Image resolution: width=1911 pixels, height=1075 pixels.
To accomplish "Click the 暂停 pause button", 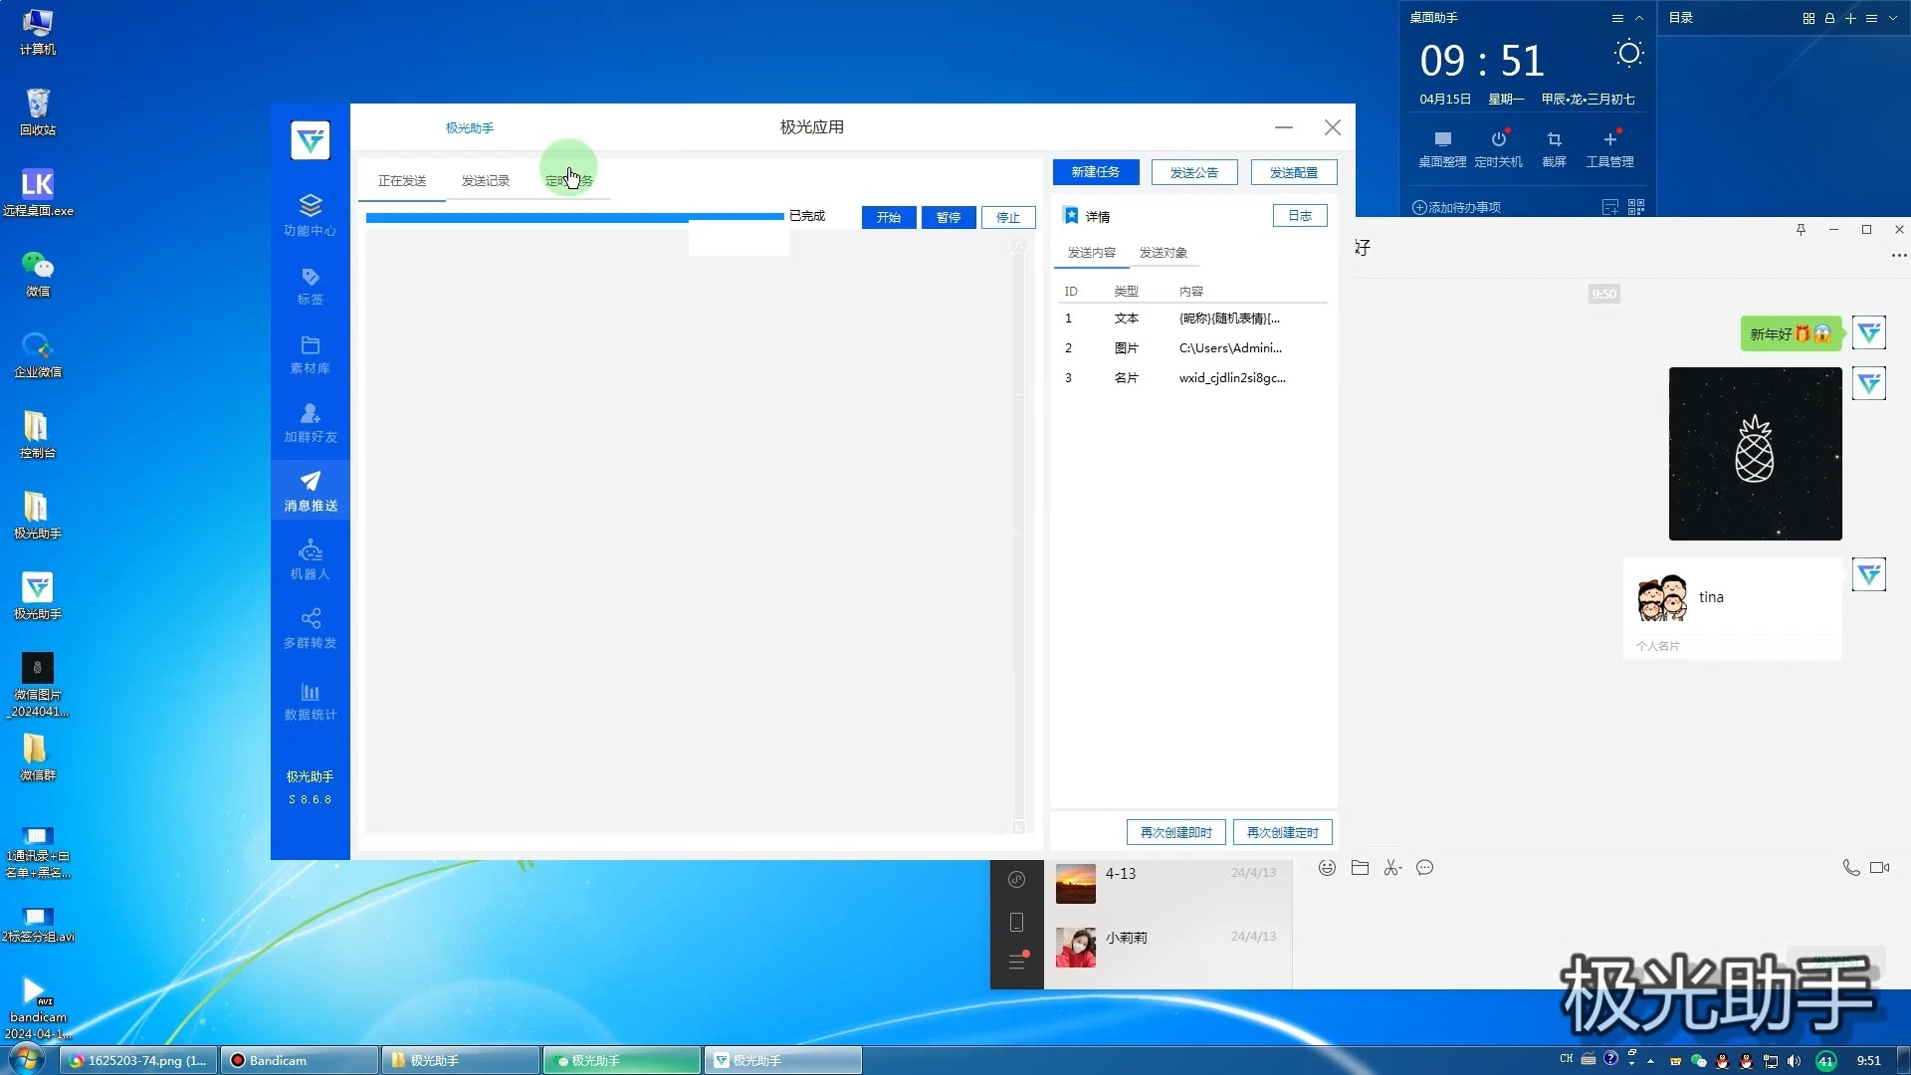I will point(949,217).
